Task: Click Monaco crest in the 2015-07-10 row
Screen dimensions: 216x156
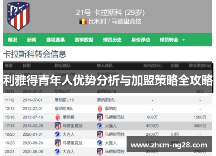Action: pos(57,117)
